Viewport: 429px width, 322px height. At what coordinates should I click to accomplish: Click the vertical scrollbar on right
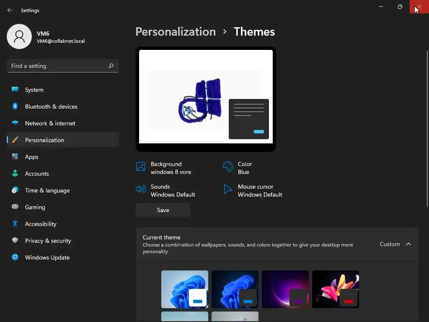(x=427, y=129)
